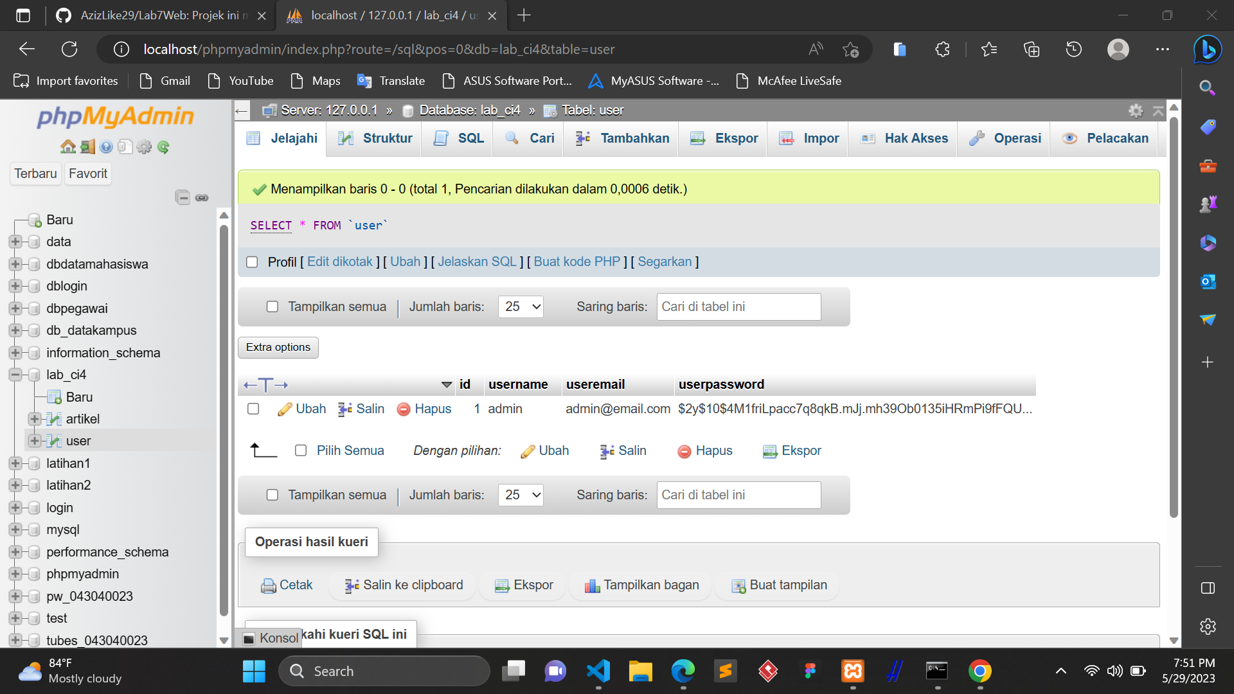Click the Extra options button
Screen dimensions: 1234x694
tap(278, 347)
